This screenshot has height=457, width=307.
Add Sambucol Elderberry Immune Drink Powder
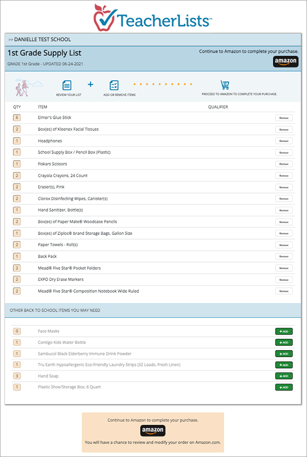click(284, 354)
